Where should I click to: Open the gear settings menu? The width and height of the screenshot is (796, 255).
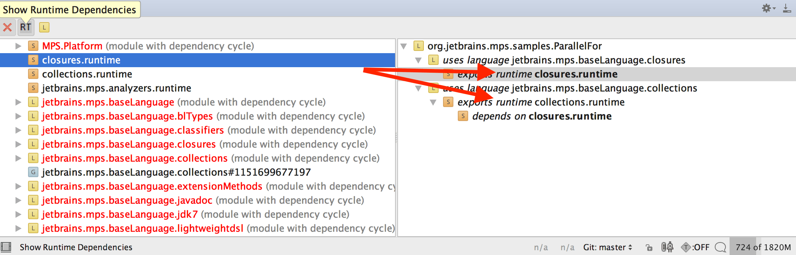click(768, 8)
